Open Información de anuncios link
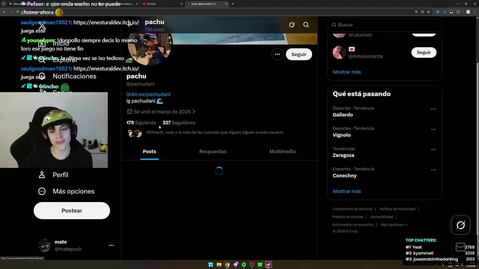 coord(353,225)
